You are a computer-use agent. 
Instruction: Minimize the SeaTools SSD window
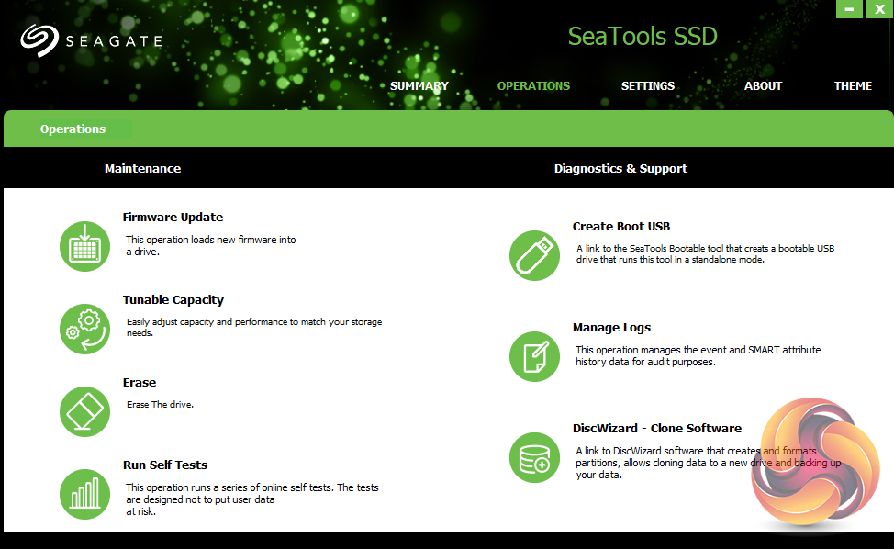850,9
